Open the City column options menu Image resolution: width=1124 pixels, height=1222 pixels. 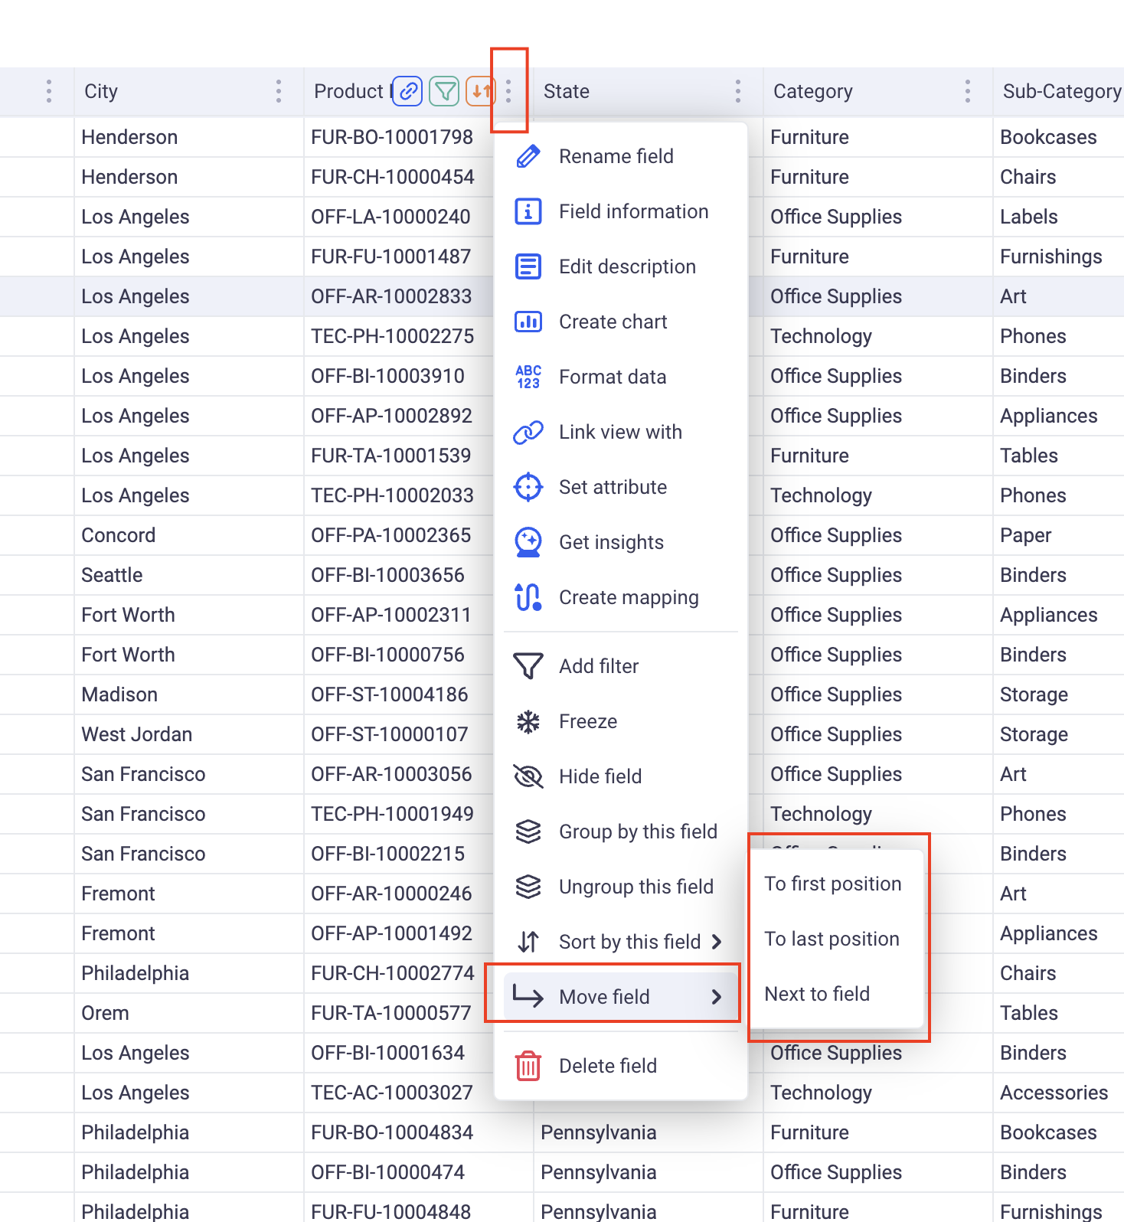tap(279, 91)
